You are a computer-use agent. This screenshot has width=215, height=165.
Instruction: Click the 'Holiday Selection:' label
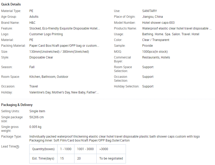click(x=126, y=86)
